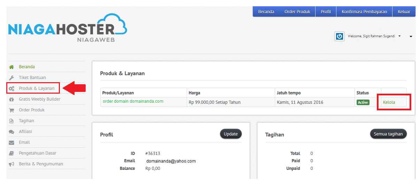Click the Produk & Layanan gears icon
This screenshot has width=420, height=188.
pyautogui.click(x=11, y=88)
